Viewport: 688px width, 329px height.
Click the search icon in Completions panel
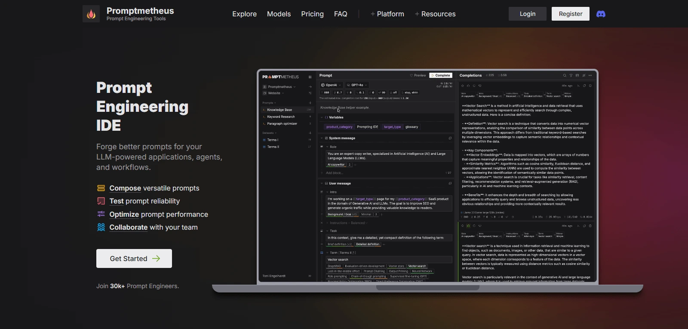click(x=565, y=75)
